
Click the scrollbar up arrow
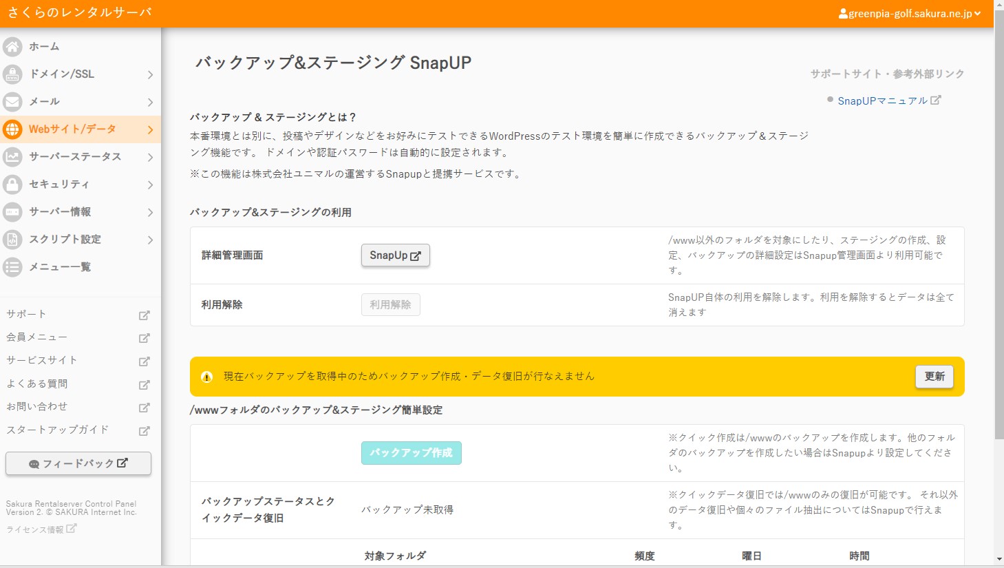(x=998, y=5)
